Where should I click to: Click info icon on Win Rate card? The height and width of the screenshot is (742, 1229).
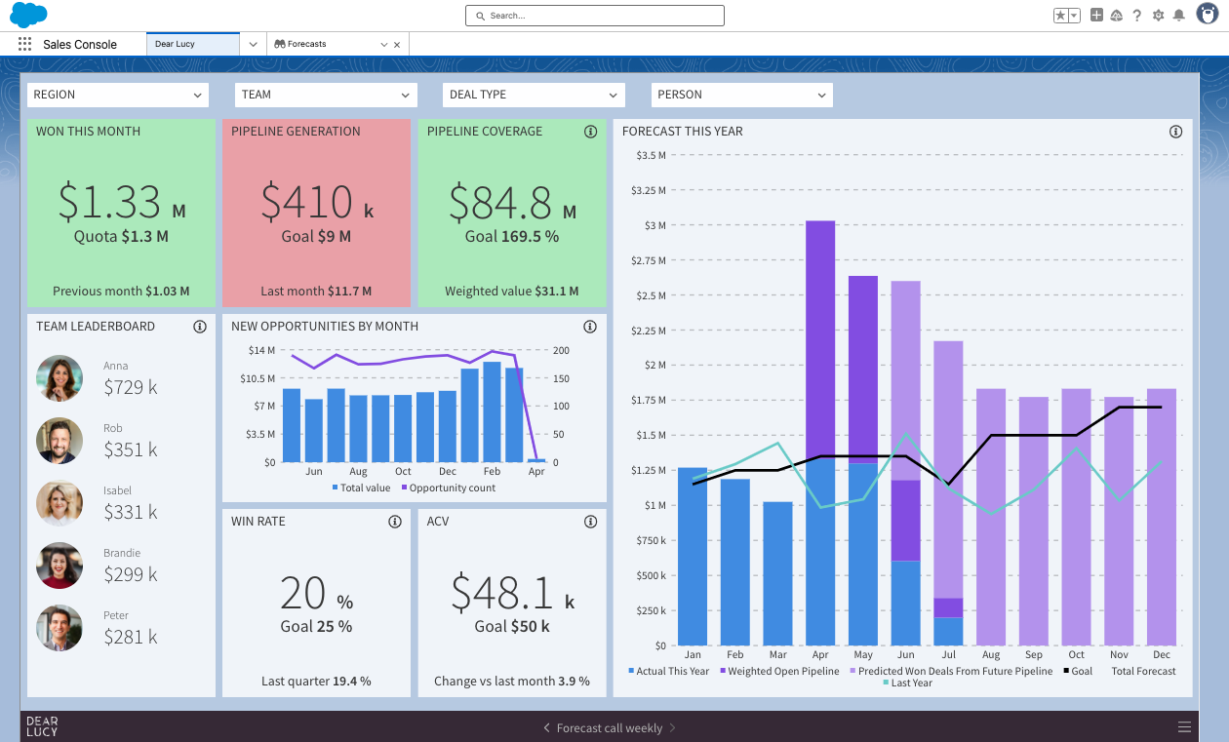[395, 522]
